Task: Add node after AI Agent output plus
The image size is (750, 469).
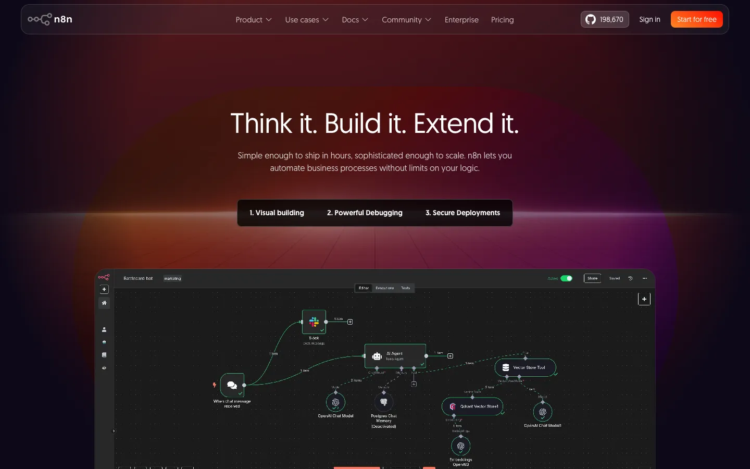Action: [x=451, y=356]
